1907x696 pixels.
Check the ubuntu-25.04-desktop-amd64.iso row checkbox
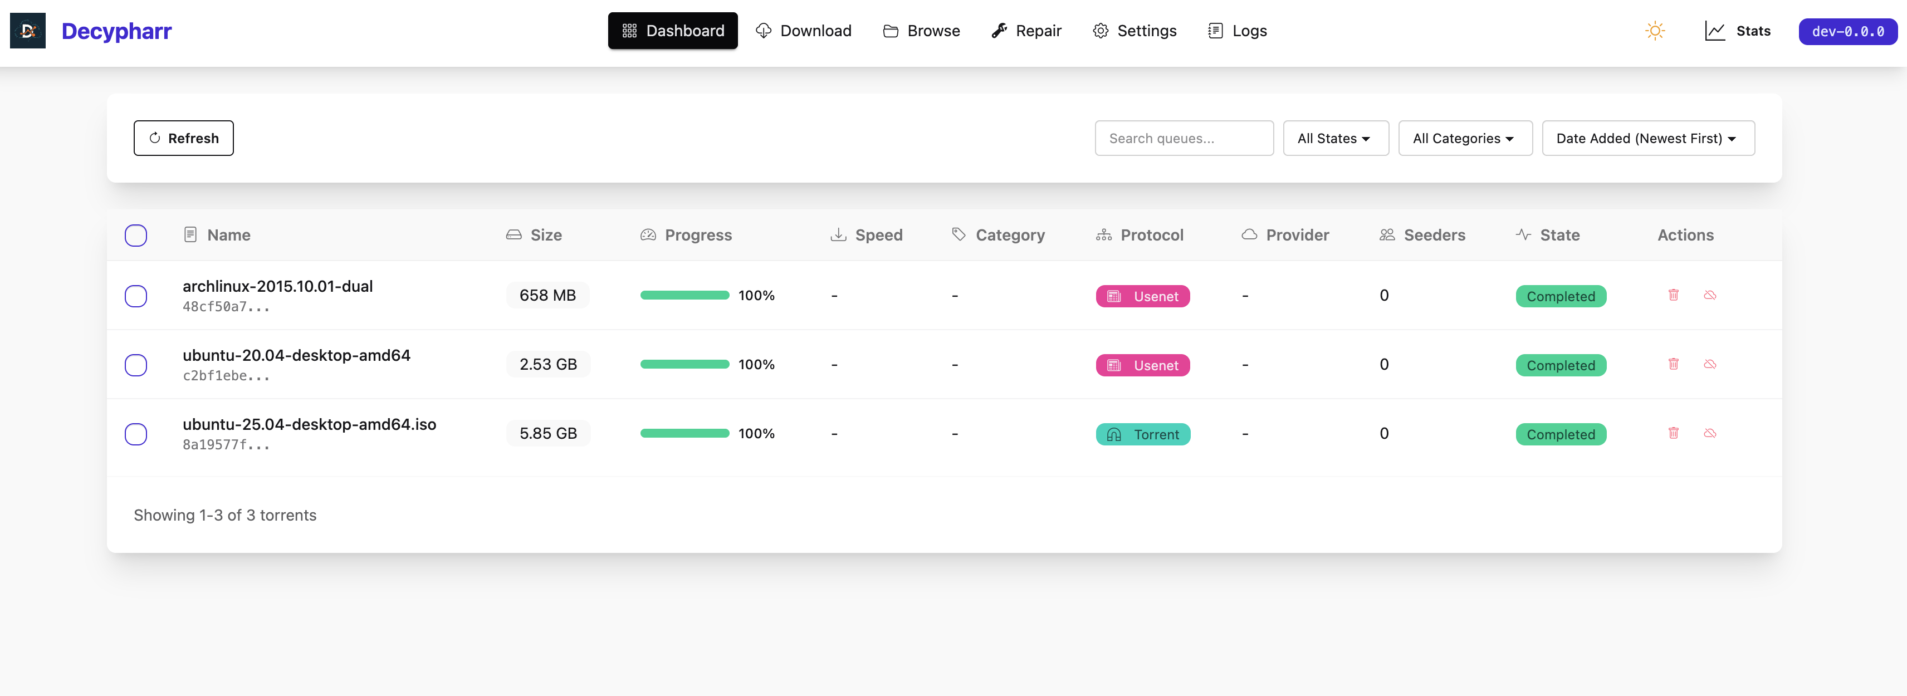point(135,434)
